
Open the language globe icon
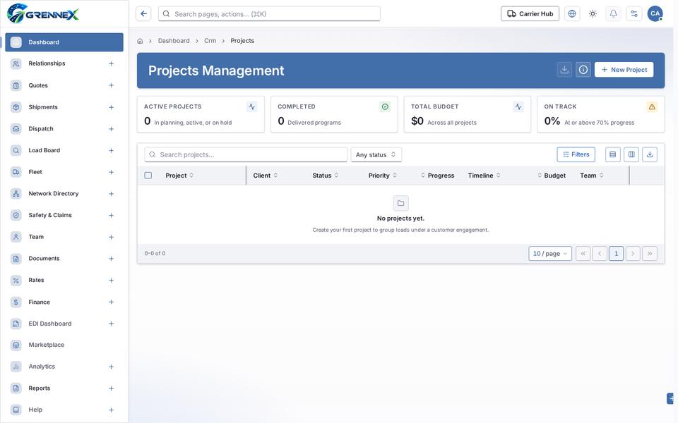tap(572, 14)
